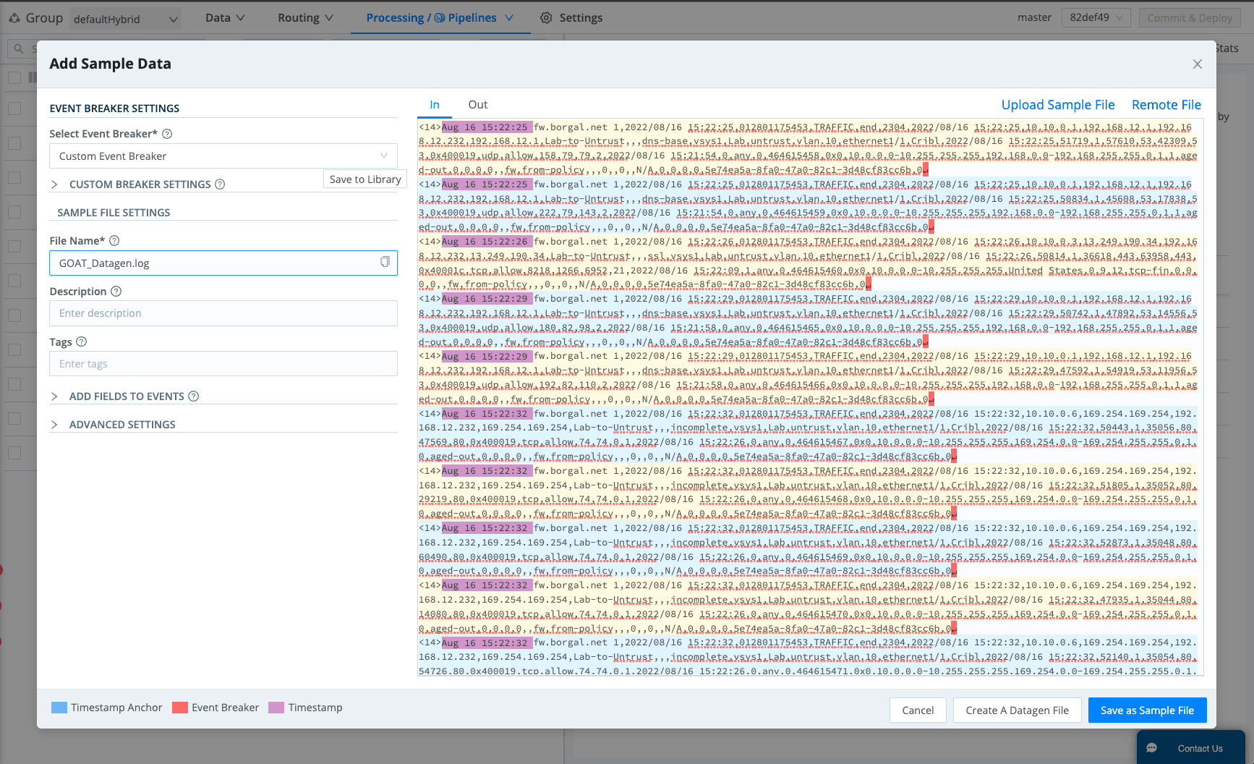Close the Add Sample Data dialog
Image resolution: width=1254 pixels, height=764 pixels.
point(1197,64)
